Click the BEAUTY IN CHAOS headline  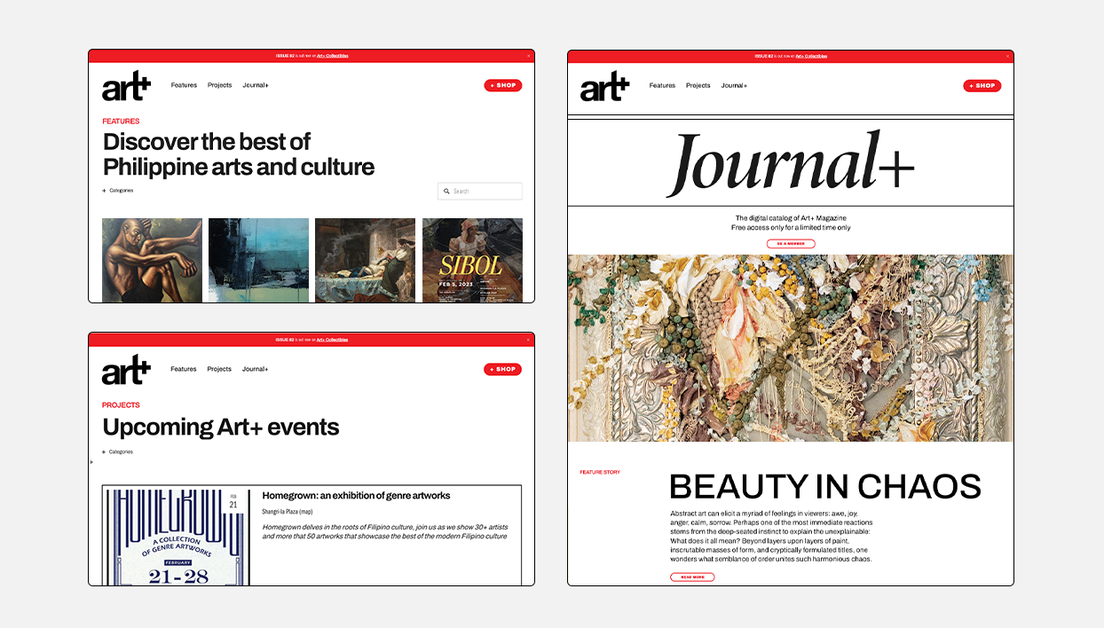(x=825, y=487)
